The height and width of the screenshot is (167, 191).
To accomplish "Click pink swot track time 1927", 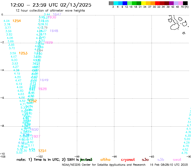I will click(x=36, y=136).
